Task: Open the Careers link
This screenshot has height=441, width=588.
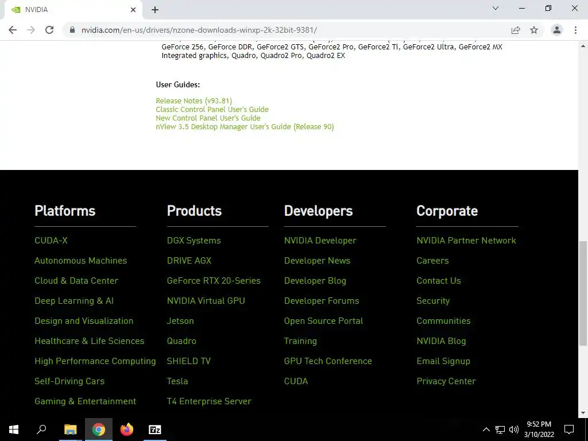Action: coord(432,261)
